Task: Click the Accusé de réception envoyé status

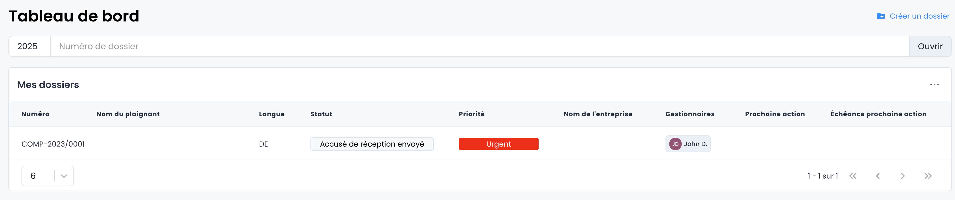Action: tap(372, 144)
